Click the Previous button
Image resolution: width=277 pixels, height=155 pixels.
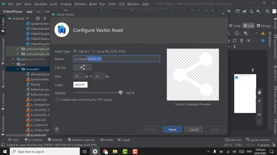click(x=150, y=129)
